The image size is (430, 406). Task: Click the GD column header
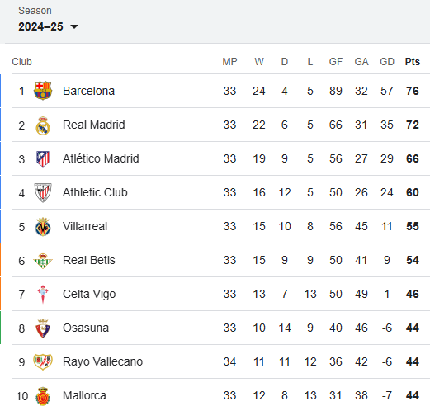[x=387, y=62]
